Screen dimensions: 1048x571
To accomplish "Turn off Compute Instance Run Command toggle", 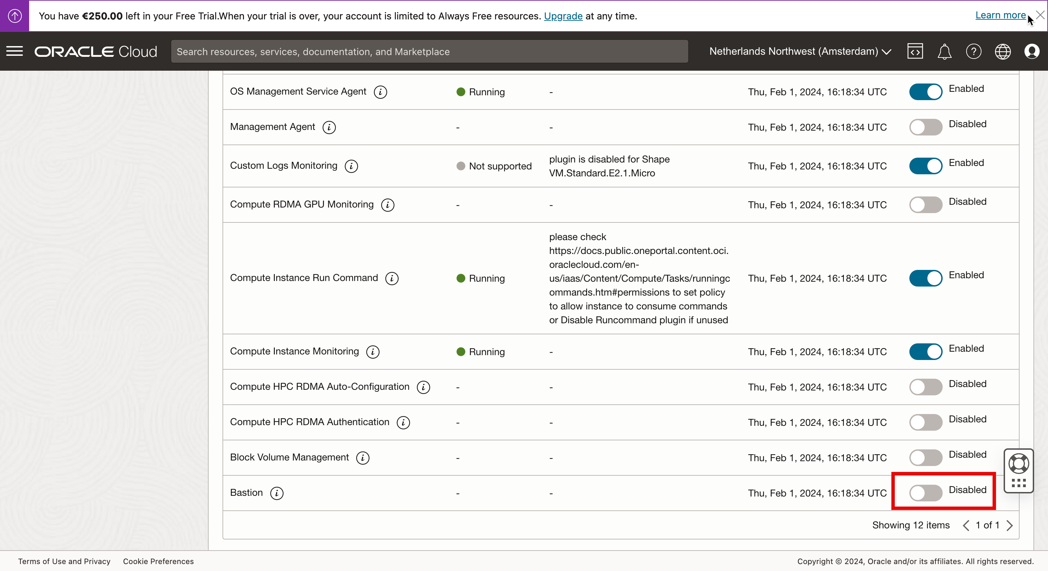I will click(x=926, y=279).
